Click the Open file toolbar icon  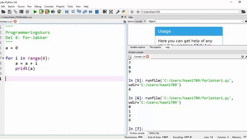pos(3,12)
